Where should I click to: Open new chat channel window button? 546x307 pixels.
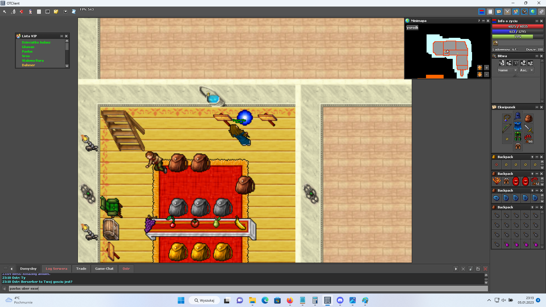(x=478, y=269)
